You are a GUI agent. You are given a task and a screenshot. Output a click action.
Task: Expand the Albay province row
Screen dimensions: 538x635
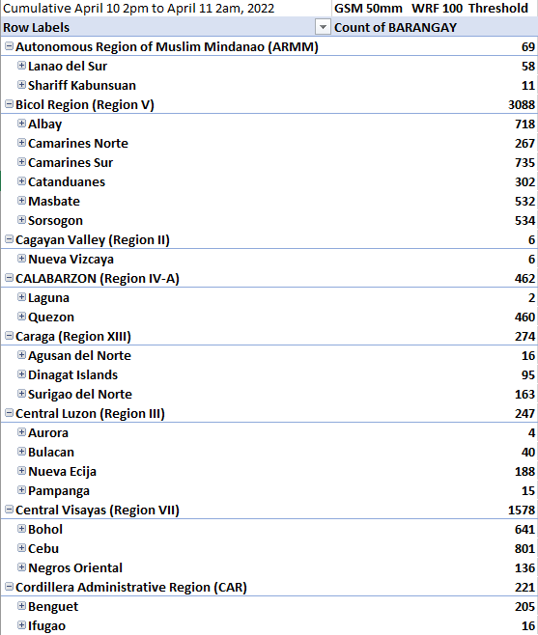click(x=21, y=124)
